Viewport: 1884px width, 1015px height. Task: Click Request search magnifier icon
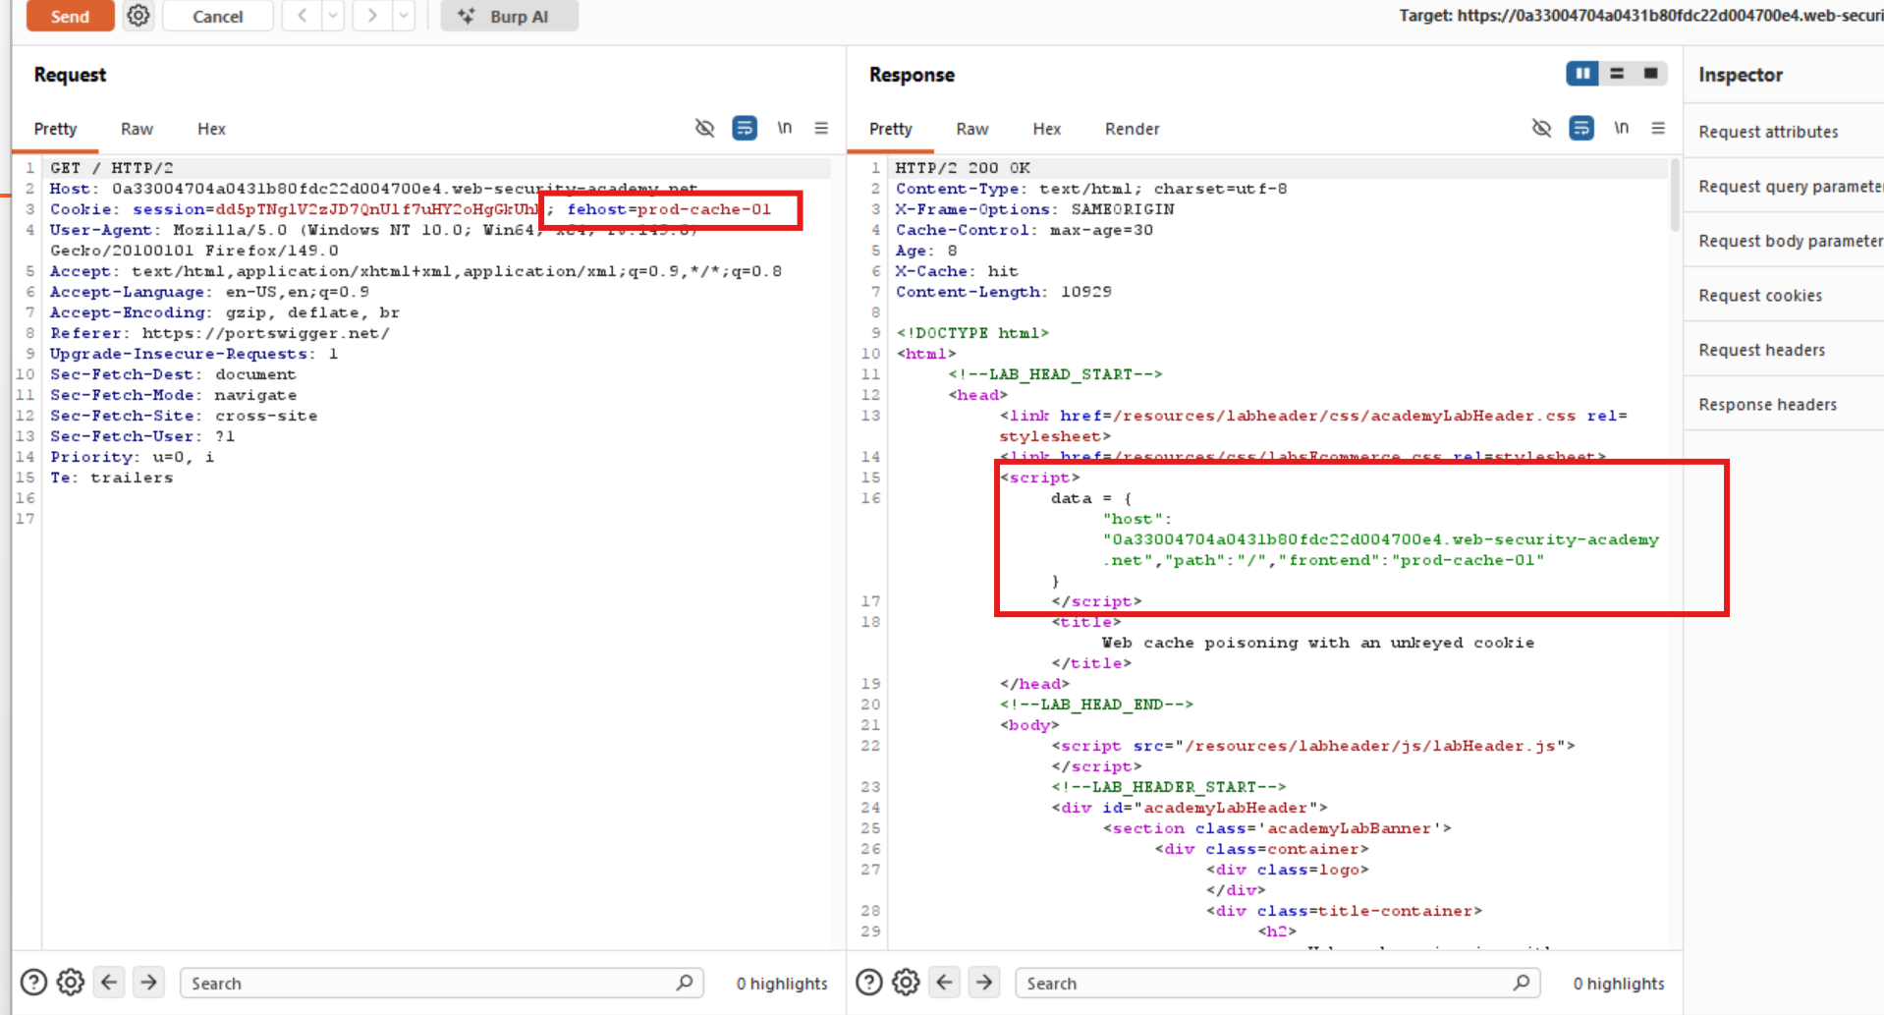click(x=685, y=982)
